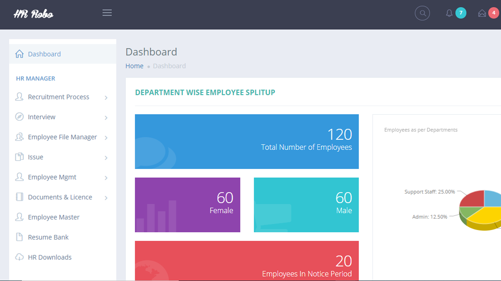The image size is (501, 281).
Task: Click the Total Number of Employees card
Action: point(246,142)
